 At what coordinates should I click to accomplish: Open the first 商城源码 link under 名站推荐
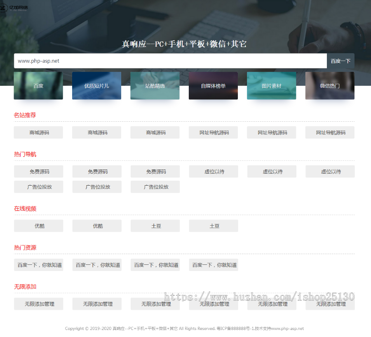pos(38,132)
